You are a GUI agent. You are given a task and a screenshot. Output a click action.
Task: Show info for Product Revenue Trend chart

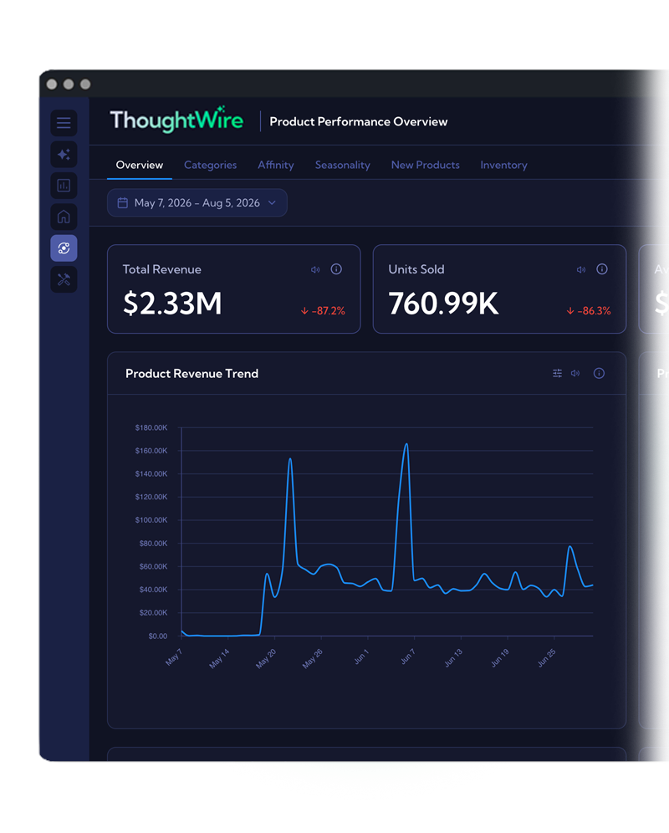599,374
